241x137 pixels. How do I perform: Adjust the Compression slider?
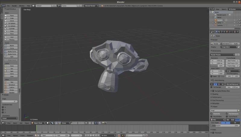[x=224, y=126]
